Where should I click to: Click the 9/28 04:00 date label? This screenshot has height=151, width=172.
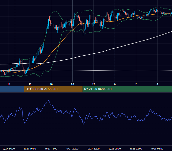click(157, 148)
